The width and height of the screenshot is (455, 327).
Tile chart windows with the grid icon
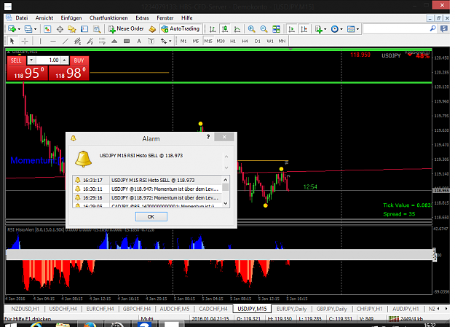click(x=276, y=29)
